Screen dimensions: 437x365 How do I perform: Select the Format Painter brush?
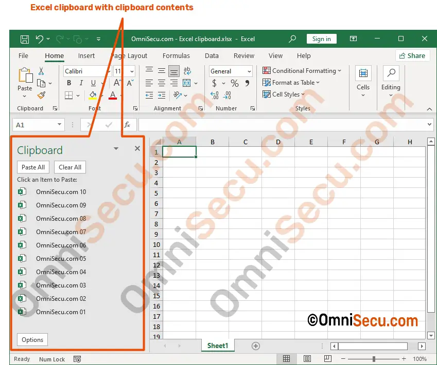pyautogui.click(x=41, y=95)
